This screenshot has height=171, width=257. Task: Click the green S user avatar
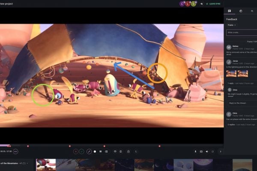(194, 4)
